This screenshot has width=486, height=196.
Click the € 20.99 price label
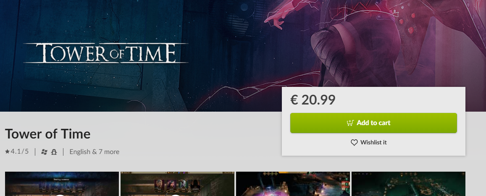point(313,100)
